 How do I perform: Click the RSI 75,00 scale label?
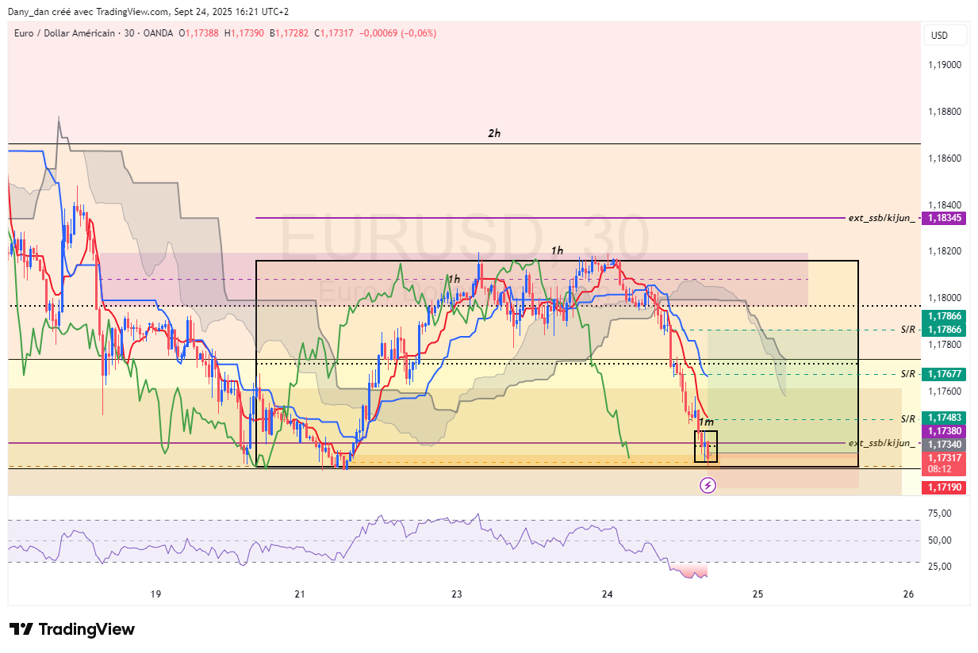(x=942, y=514)
